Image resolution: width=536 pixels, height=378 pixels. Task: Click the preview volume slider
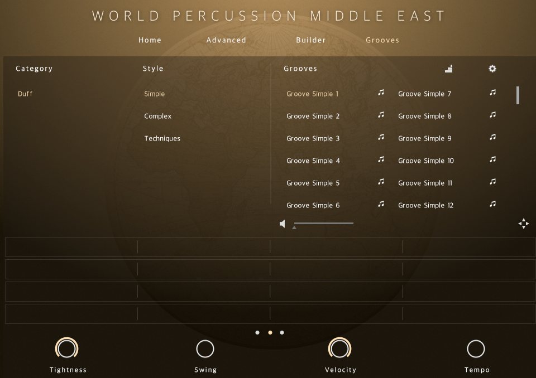click(x=324, y=223)
